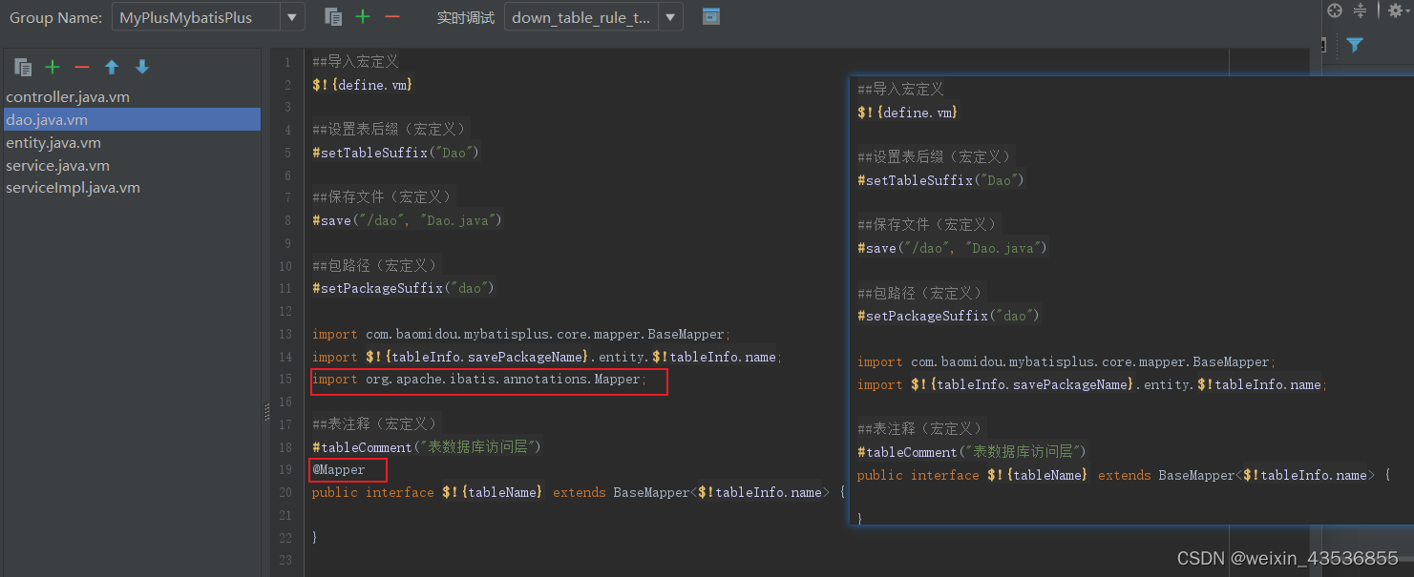Open the Group Name dropdown
This screenshot has height=577, width=1414.
[x=290, y=16]
